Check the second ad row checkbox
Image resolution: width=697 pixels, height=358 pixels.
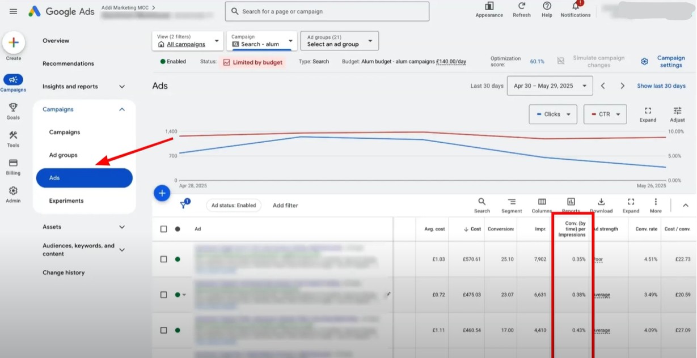pos(164,295)
